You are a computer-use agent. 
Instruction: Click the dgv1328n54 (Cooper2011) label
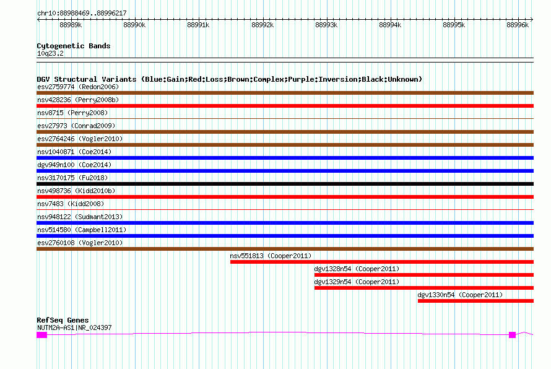(357, 269)
